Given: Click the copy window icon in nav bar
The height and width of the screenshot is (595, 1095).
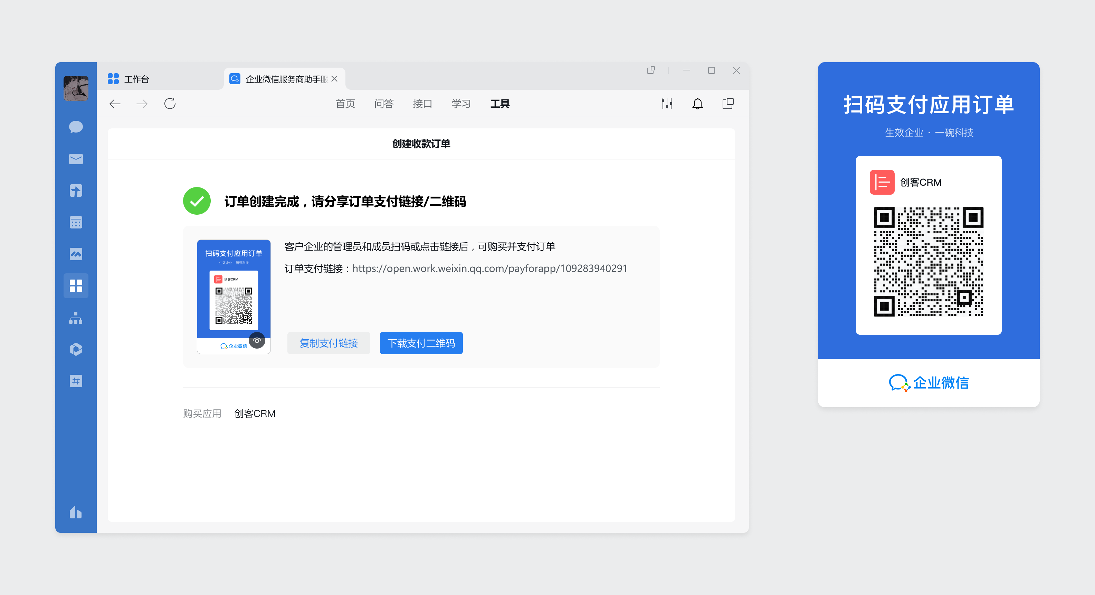Looking at the screenshot, I should (728, 104).
